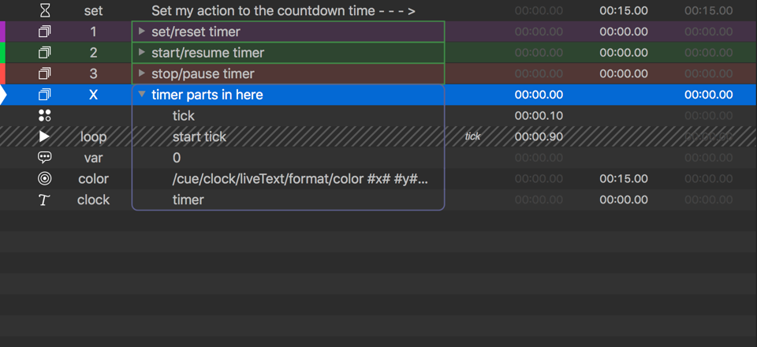Click the play triangle icon on loop cue
The width and height of the screenshot is (757, 347).
[x=45, y=136]
